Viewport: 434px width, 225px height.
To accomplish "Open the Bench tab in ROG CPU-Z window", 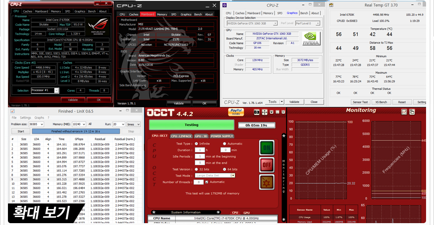I will (92, 11).
